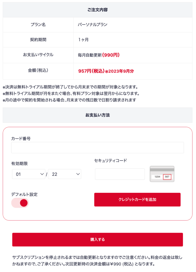Open the expiry year dropdown showing 22
The height and width of the screenshot is (272, 196).
tap(64, 174)
